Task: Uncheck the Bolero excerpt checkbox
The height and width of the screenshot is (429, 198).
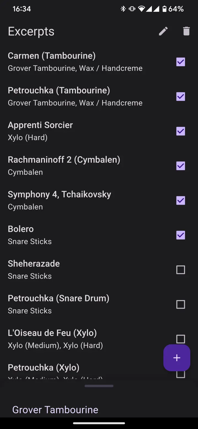Action: coord(180,235)
